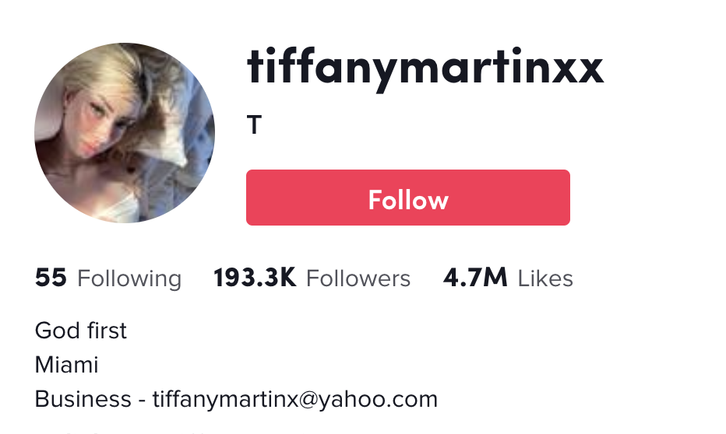
Task: Click the Miami bio line
Action: [67, 365]
